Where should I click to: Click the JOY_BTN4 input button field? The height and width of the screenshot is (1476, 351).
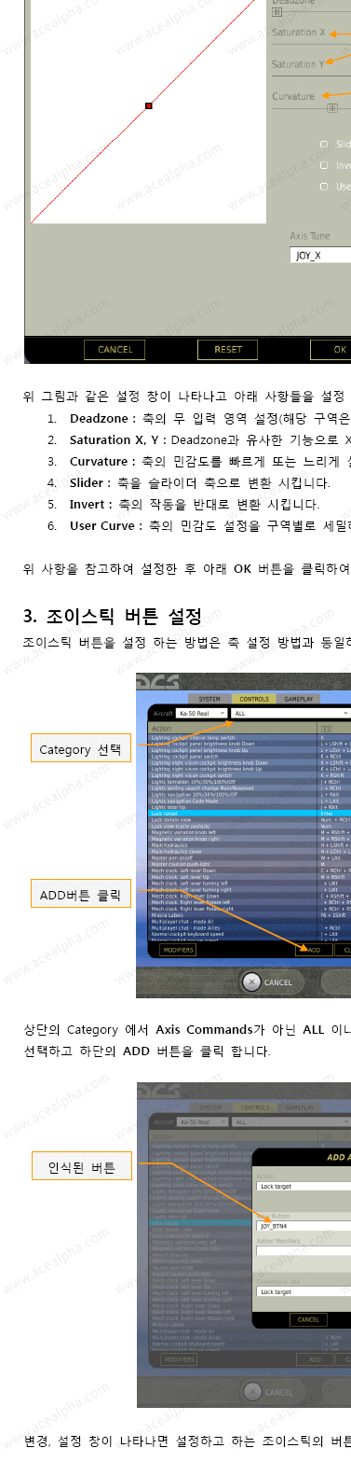click(x=304, y=1226)
